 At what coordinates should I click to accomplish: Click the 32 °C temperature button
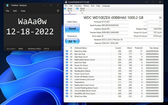(72, 41)
